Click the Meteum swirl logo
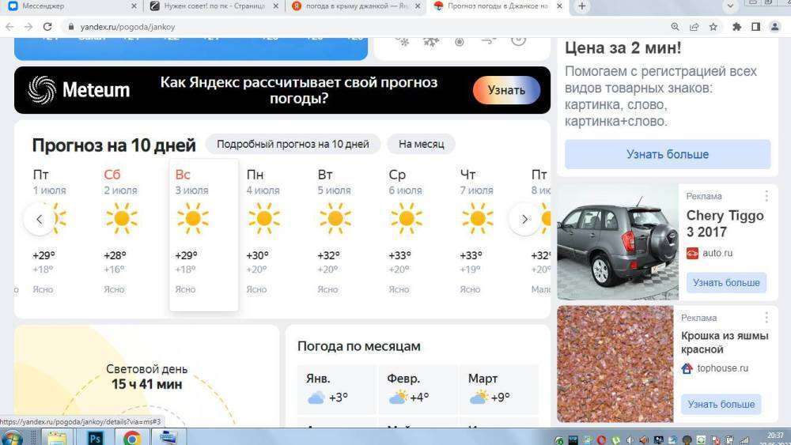 click(42, 89)
